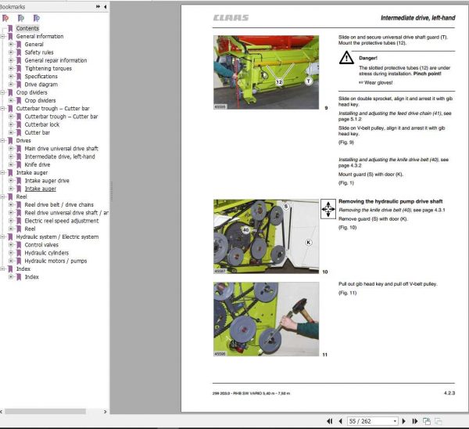Click the bookmark icon beside Safety rules
This screenshot has height=429, width=469.
[x=19, y=52]
